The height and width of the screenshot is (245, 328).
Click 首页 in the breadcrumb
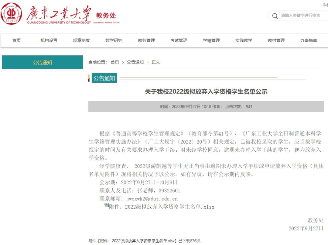tap(115, 62)
